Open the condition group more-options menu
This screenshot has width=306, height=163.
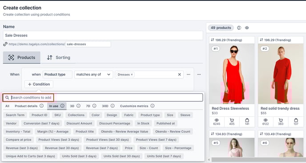[x=199, y=75]
